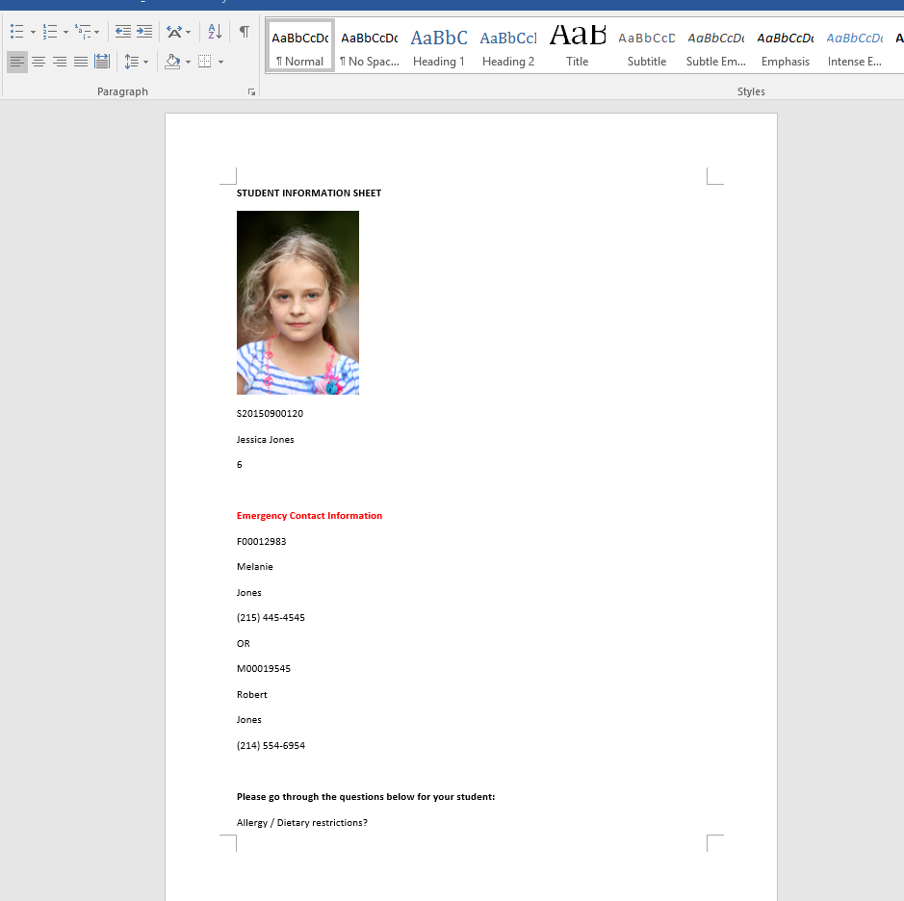Apply the Title style
Viewport: 904px width, 901px height.
[577, 46]
